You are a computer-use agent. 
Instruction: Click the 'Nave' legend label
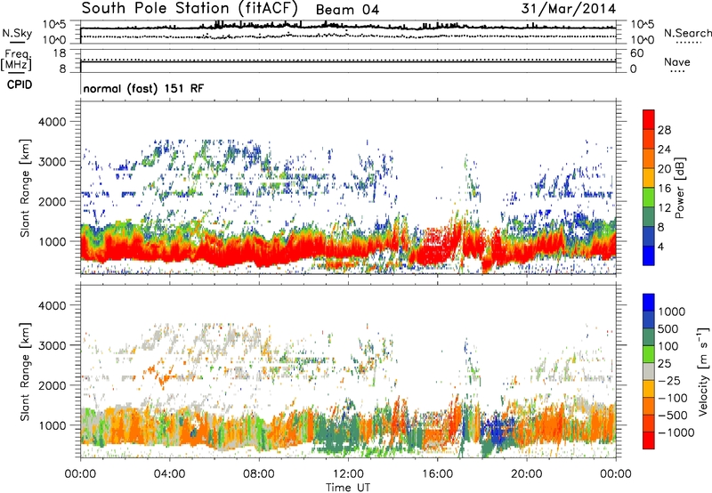tap(677, 61)
